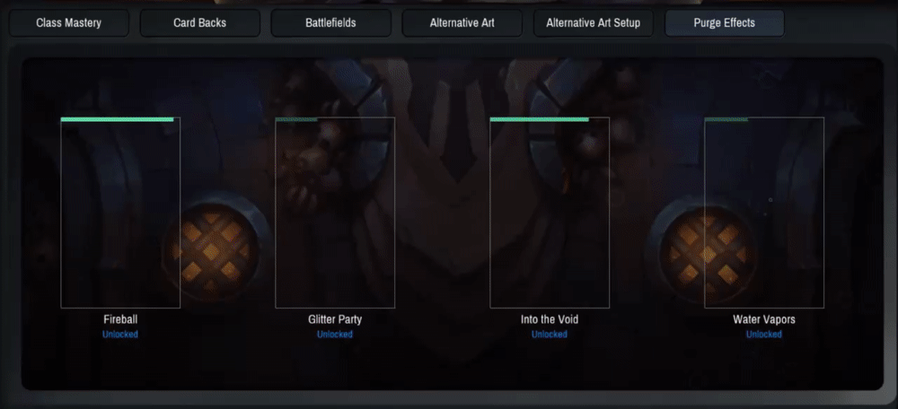Screen dimensions: 898x409
Task: Open the Class Mastery tab
Action: tap(69, 23)
